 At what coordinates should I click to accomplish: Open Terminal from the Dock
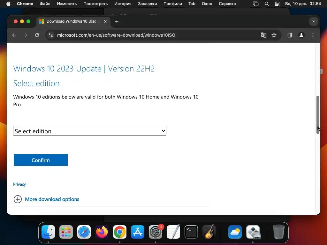191,232
